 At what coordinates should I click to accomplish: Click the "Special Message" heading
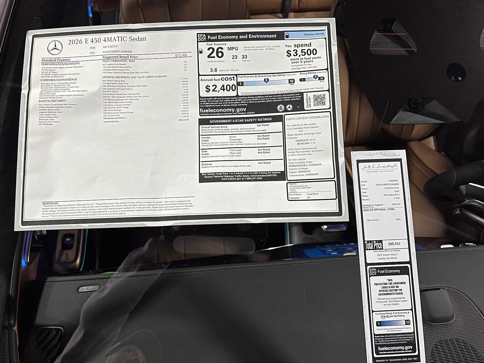coord(51,203)
